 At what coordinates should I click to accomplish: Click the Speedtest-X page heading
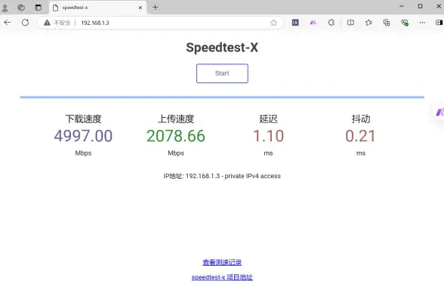222,48
